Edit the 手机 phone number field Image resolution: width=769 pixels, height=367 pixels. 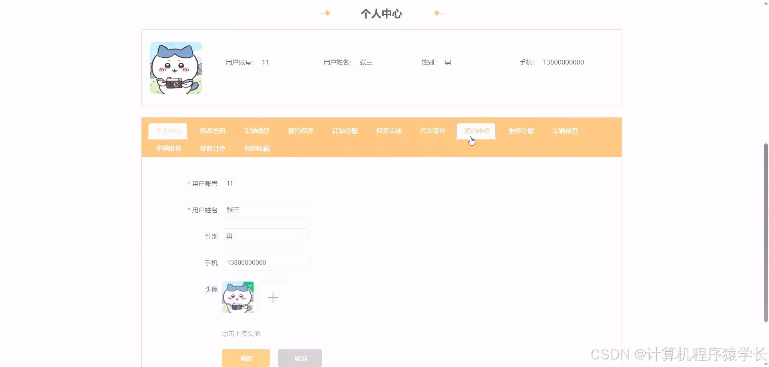tap(266, 262)
